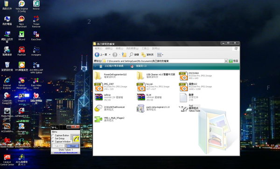Select the Media Player Classic icon
280x169 pixels.
click(x=7, y=114)
